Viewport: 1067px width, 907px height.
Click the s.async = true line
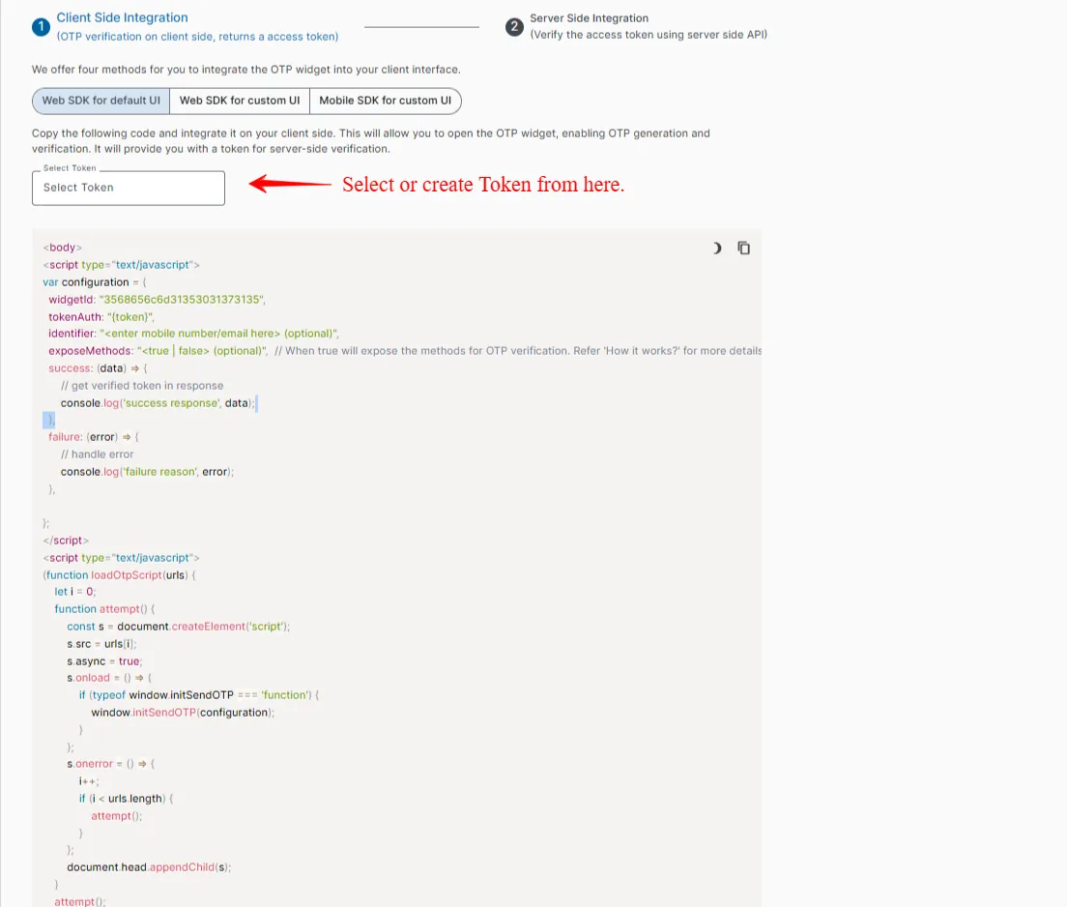104,661
